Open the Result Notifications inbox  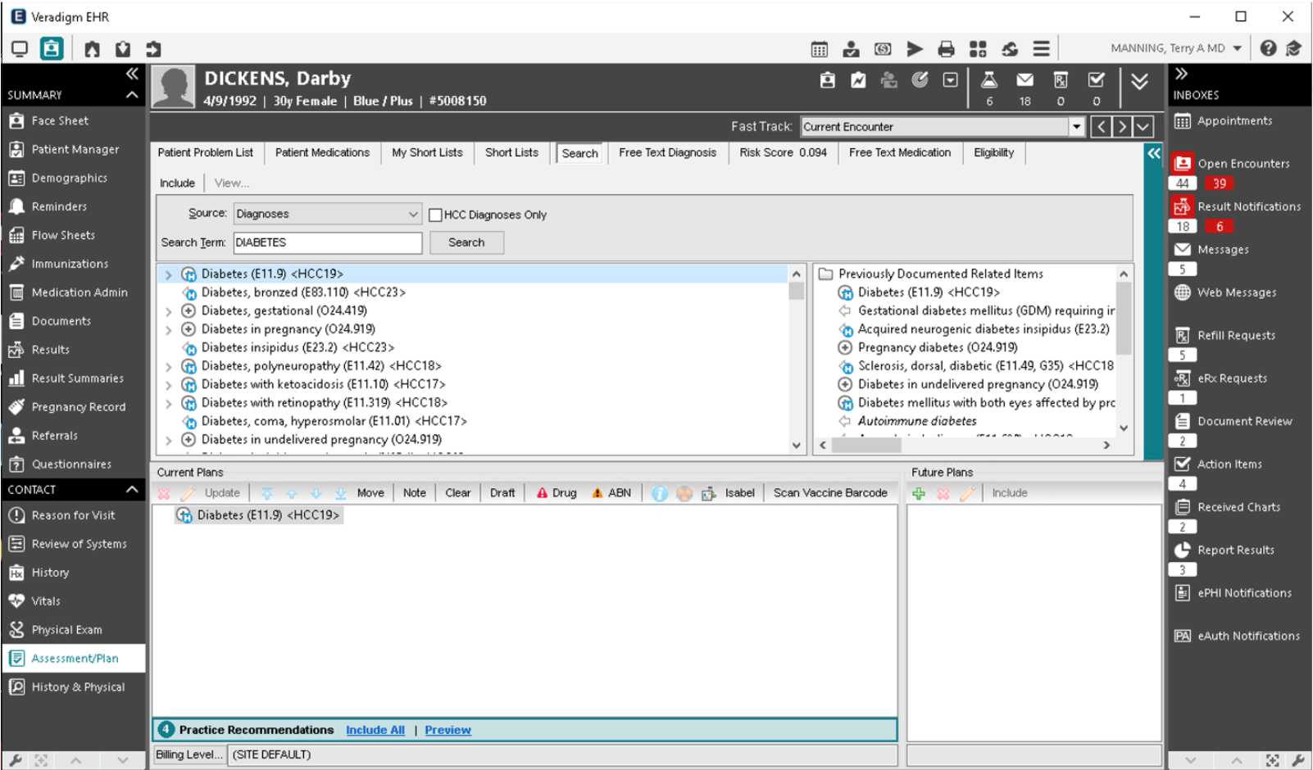coord(1248,206)
